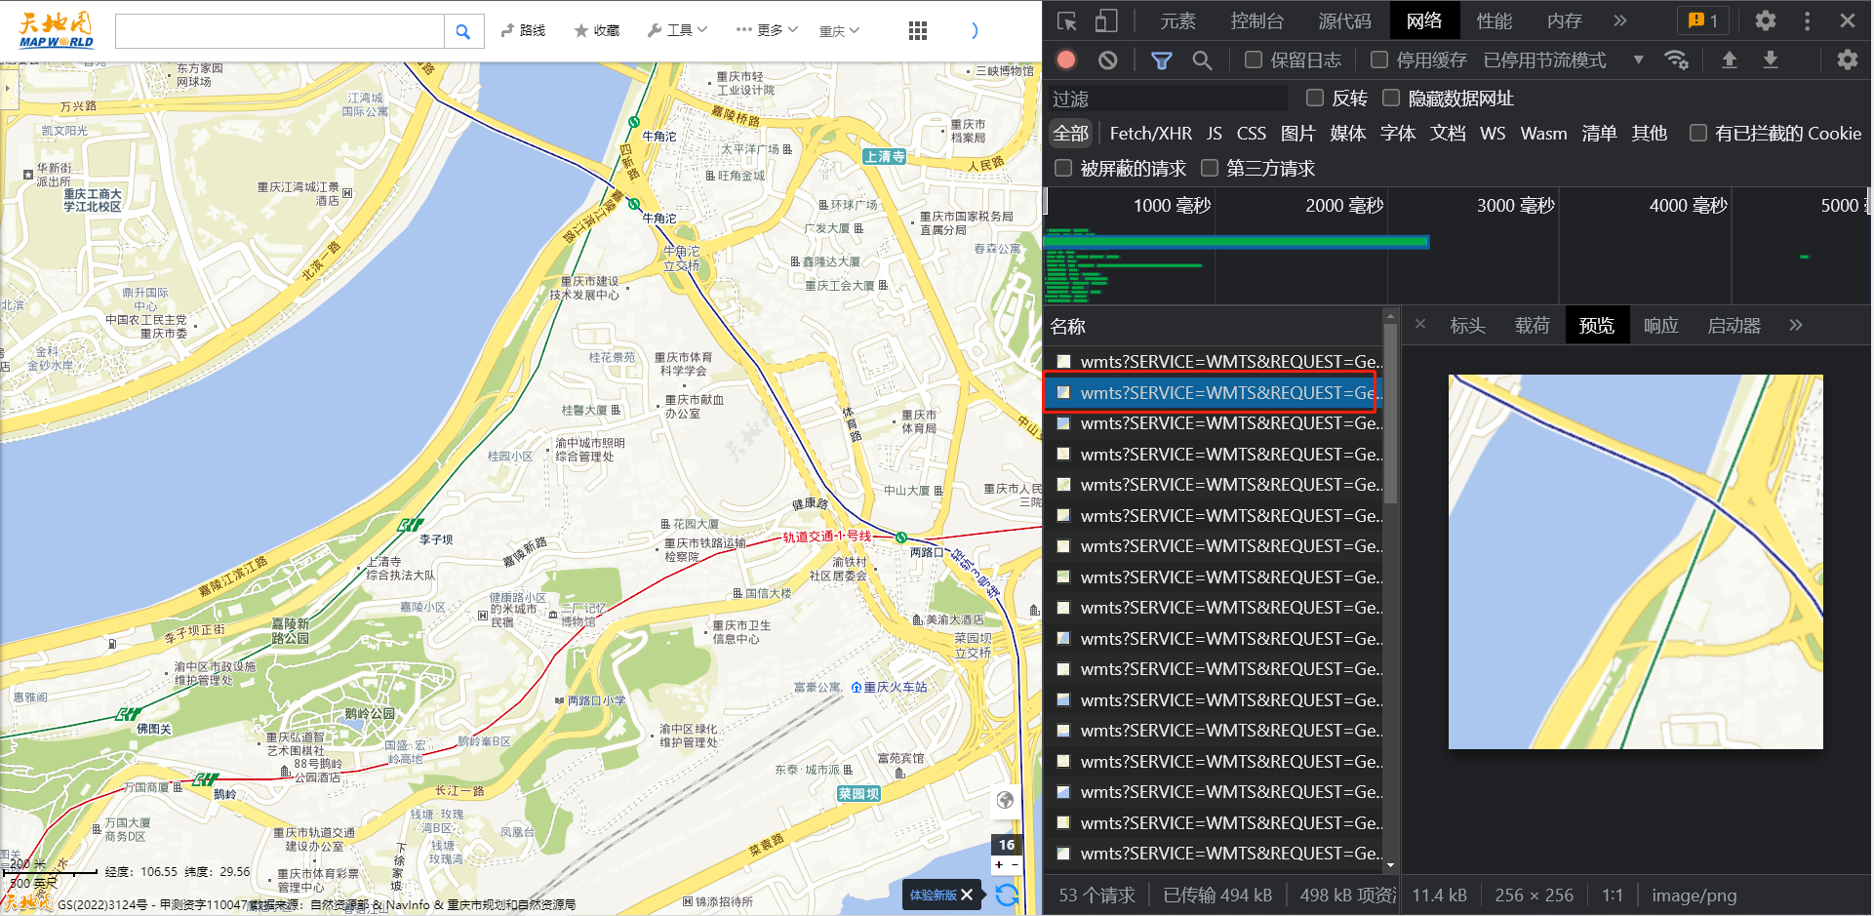Import HAR file with upload arrow
Image resolution: width=1874 pixels, height=916 pixels.
1729,60
